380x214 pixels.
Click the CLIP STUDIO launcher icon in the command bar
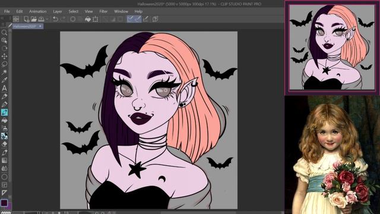[x=16, y=19]
